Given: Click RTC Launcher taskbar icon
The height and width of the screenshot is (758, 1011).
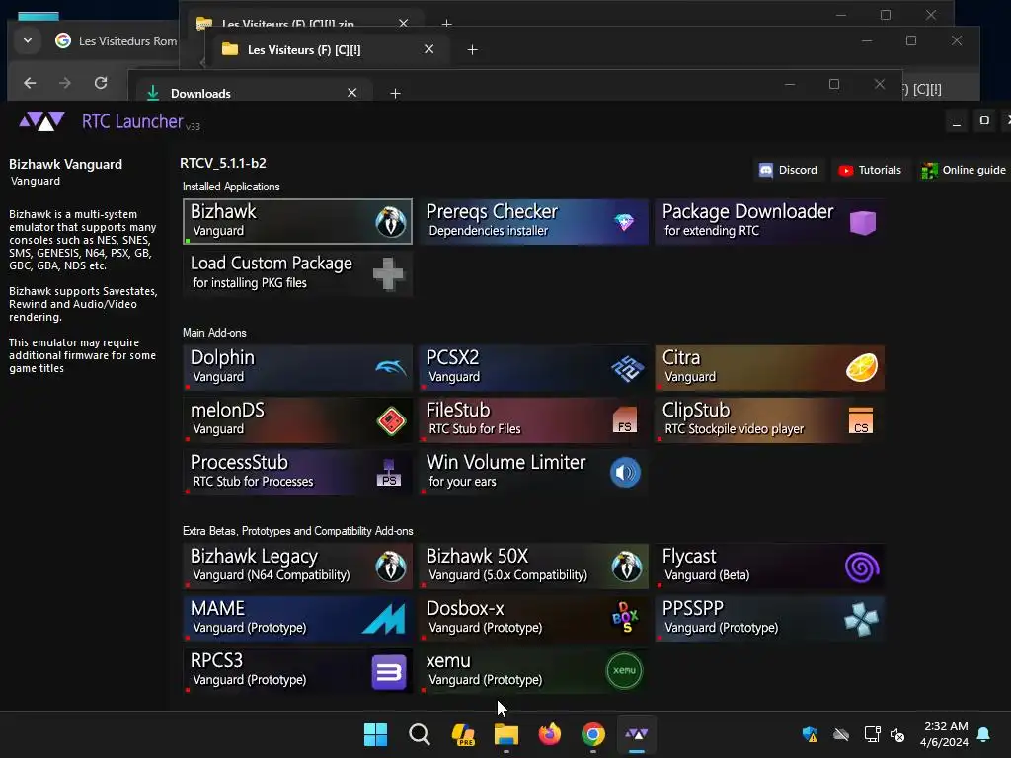Looking at the screenshot, I should (637, 734).
